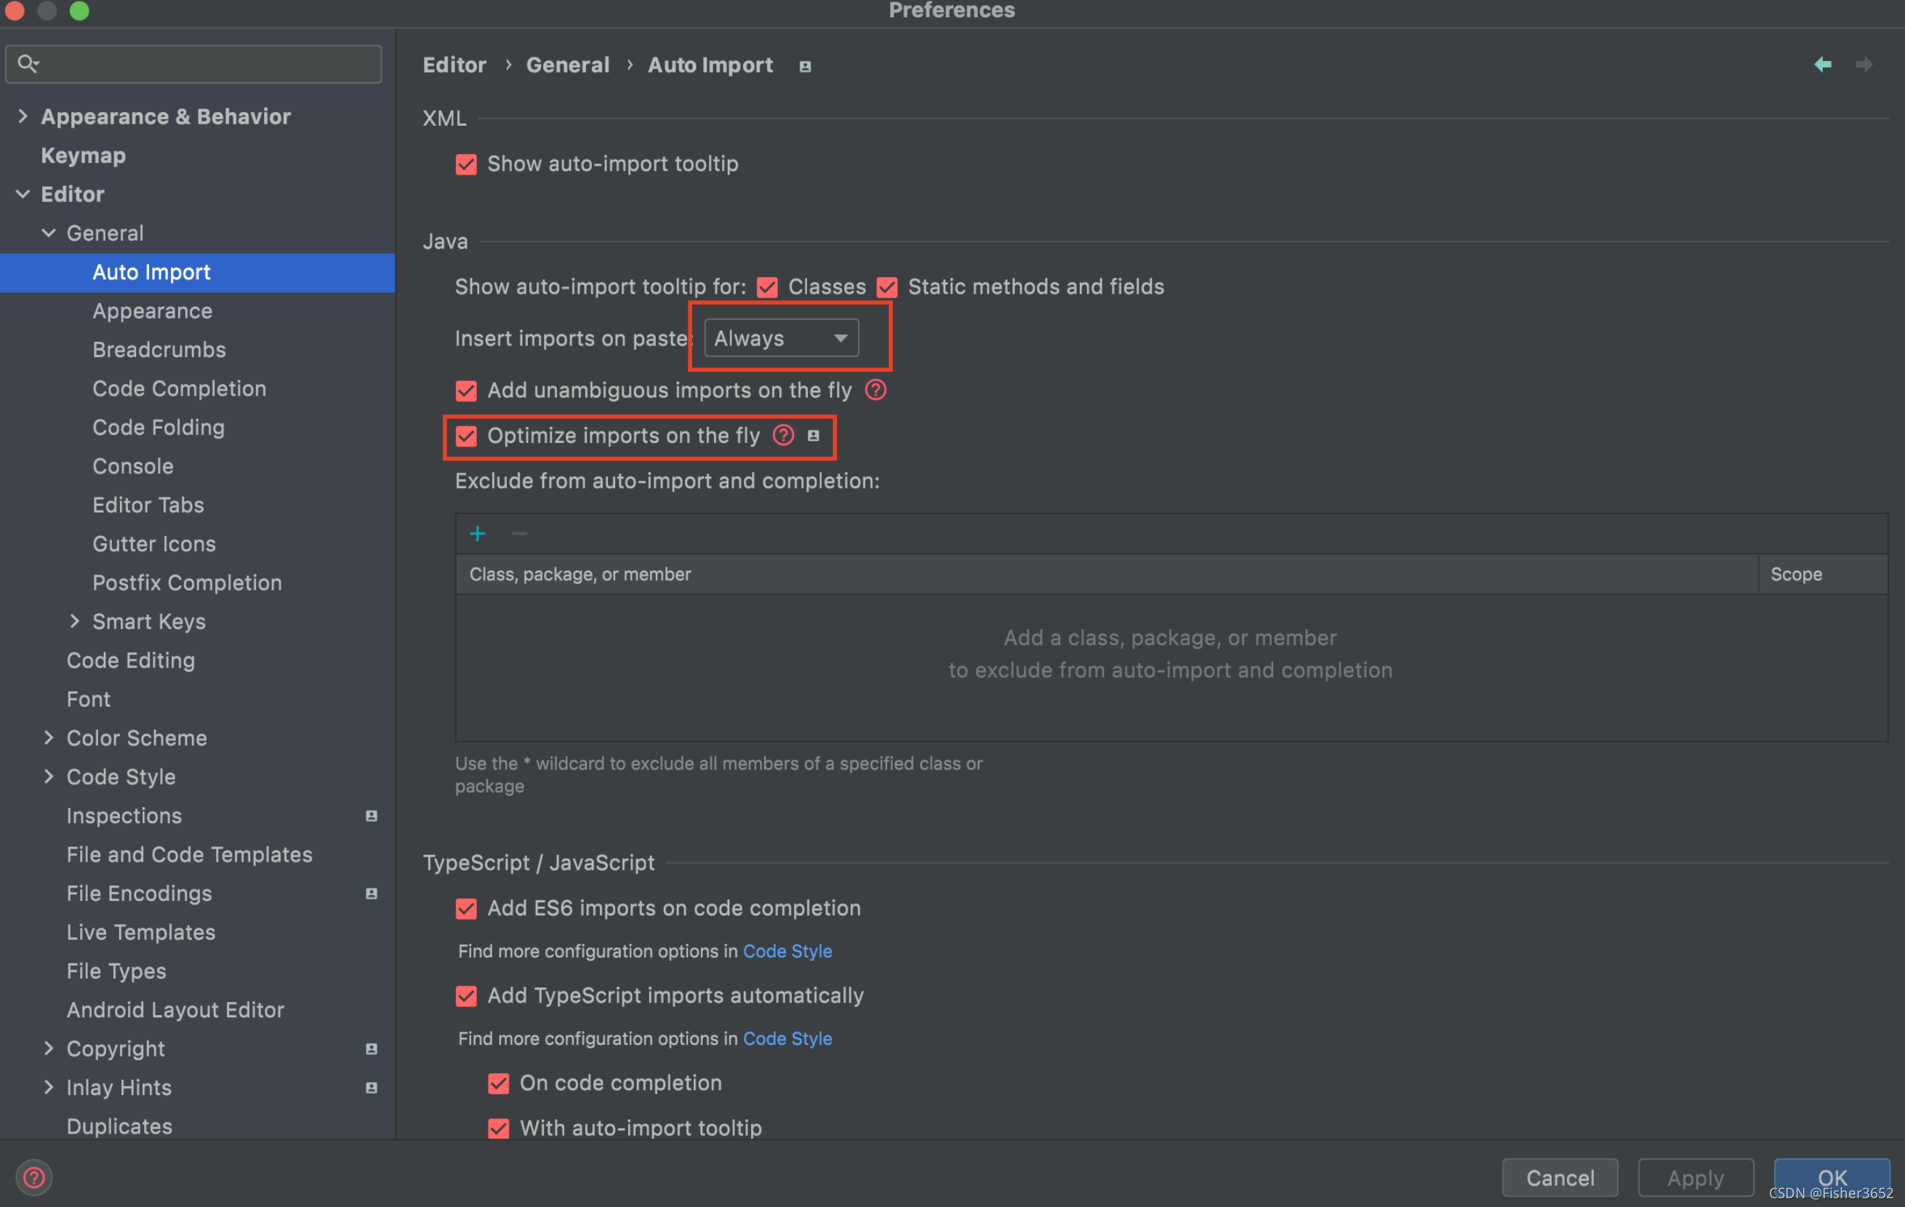The width and height of the screenshot is (1905, 1207).
Task: Click the project icon on Copyright row
Action: click(x=371, y=1048)
